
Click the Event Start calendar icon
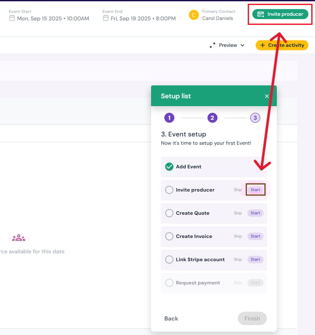(12, 18)
